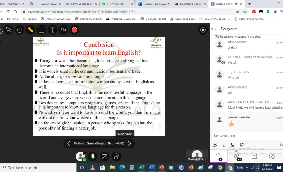Viewport: 283px width, 172px height.
Task: Open the My Settings gear tab
Action: pyautogui.click(x=272, y=156)
